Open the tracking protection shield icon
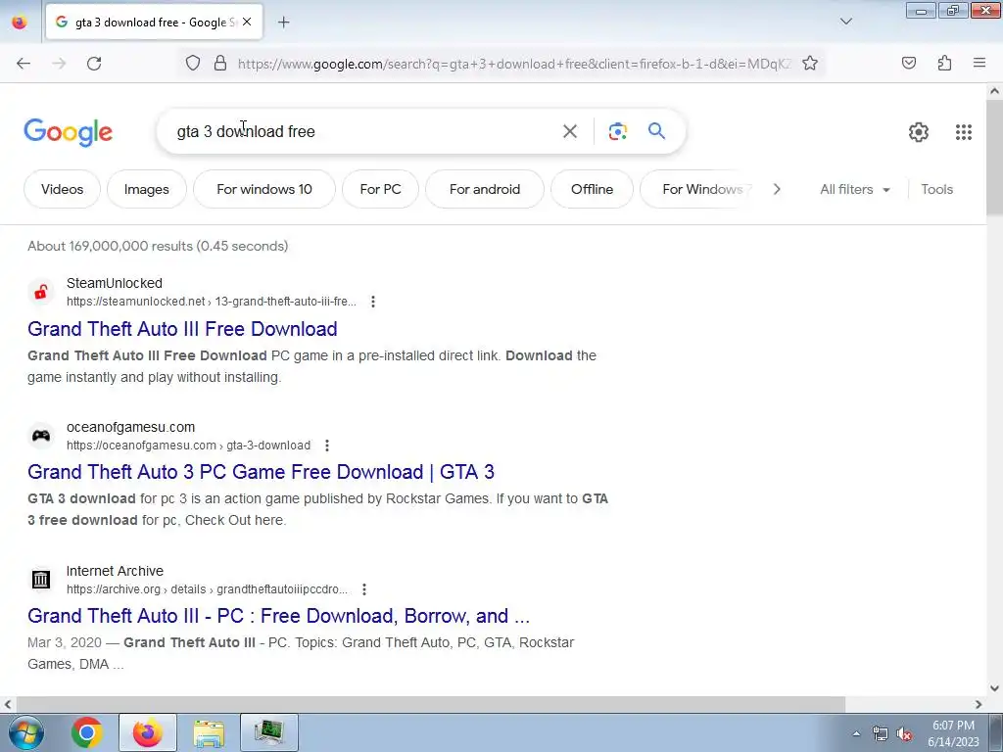 (193, 64)
